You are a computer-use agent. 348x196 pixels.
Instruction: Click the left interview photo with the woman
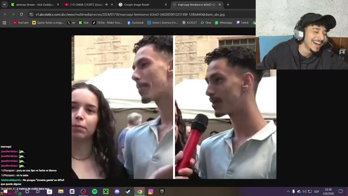click(x=122, y=107)
